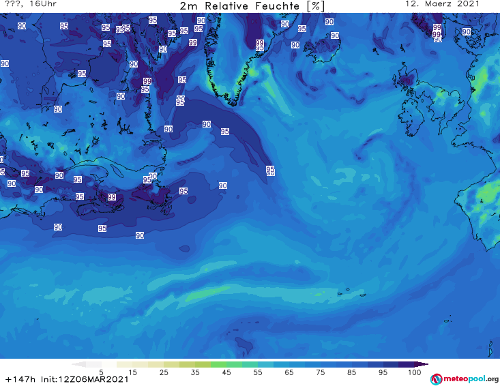Click the '???, 16Uhr' time label
Viewport: 500px width, 386px height.
tap(31, 4)
